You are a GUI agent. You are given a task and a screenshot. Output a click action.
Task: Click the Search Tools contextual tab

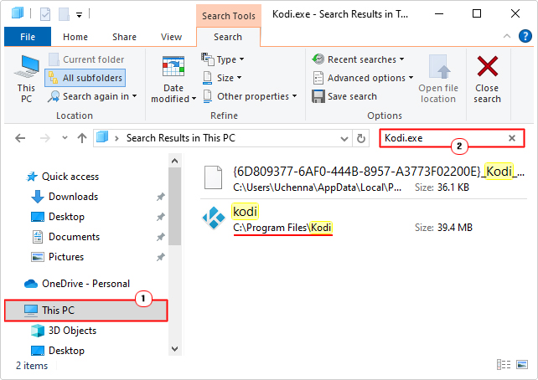pos(229,16)
